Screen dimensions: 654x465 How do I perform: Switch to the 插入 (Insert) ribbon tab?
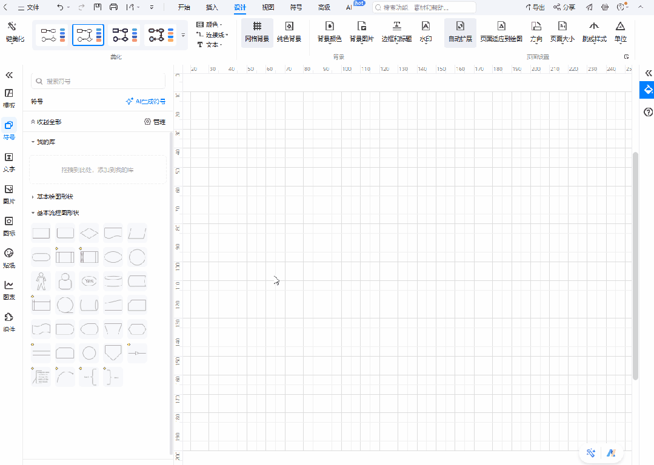click(x=212, y=7)
